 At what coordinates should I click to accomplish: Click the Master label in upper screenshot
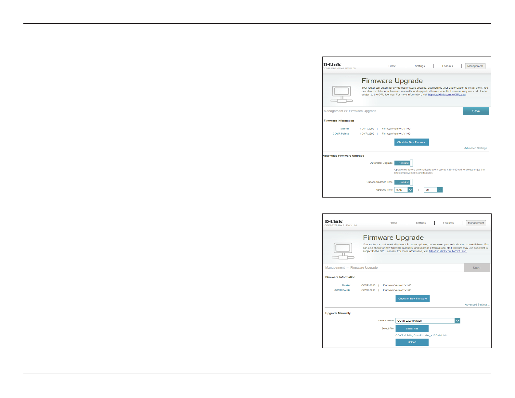(345, 129)
